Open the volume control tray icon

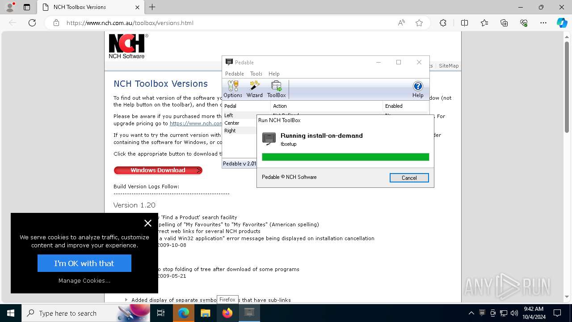(x=514, y=313)
